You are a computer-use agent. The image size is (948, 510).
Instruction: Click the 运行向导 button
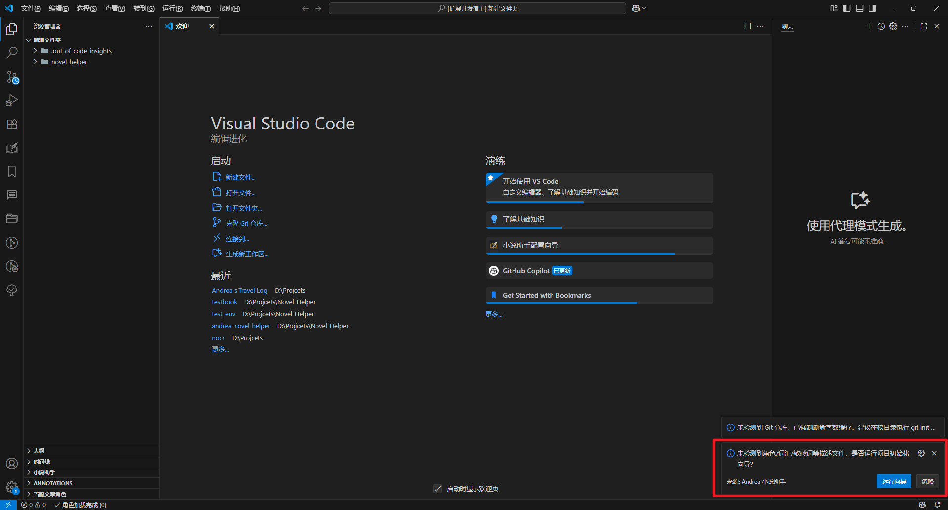click(894, 481)
